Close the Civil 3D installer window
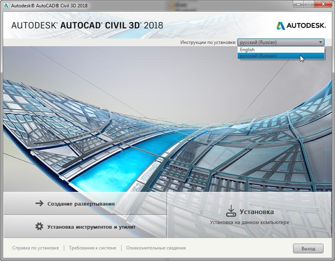The height and width of the screenshot is (261, 335). 323,4
